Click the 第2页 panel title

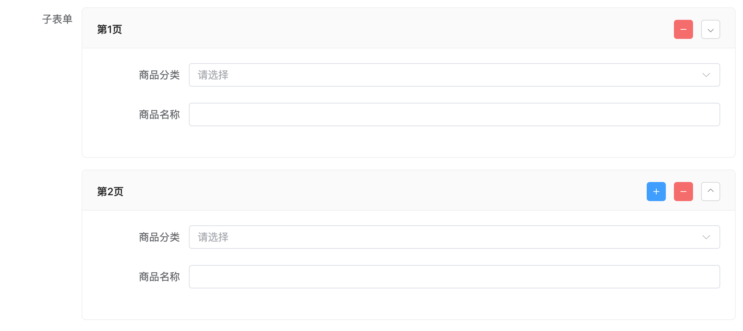coord(110,192)
